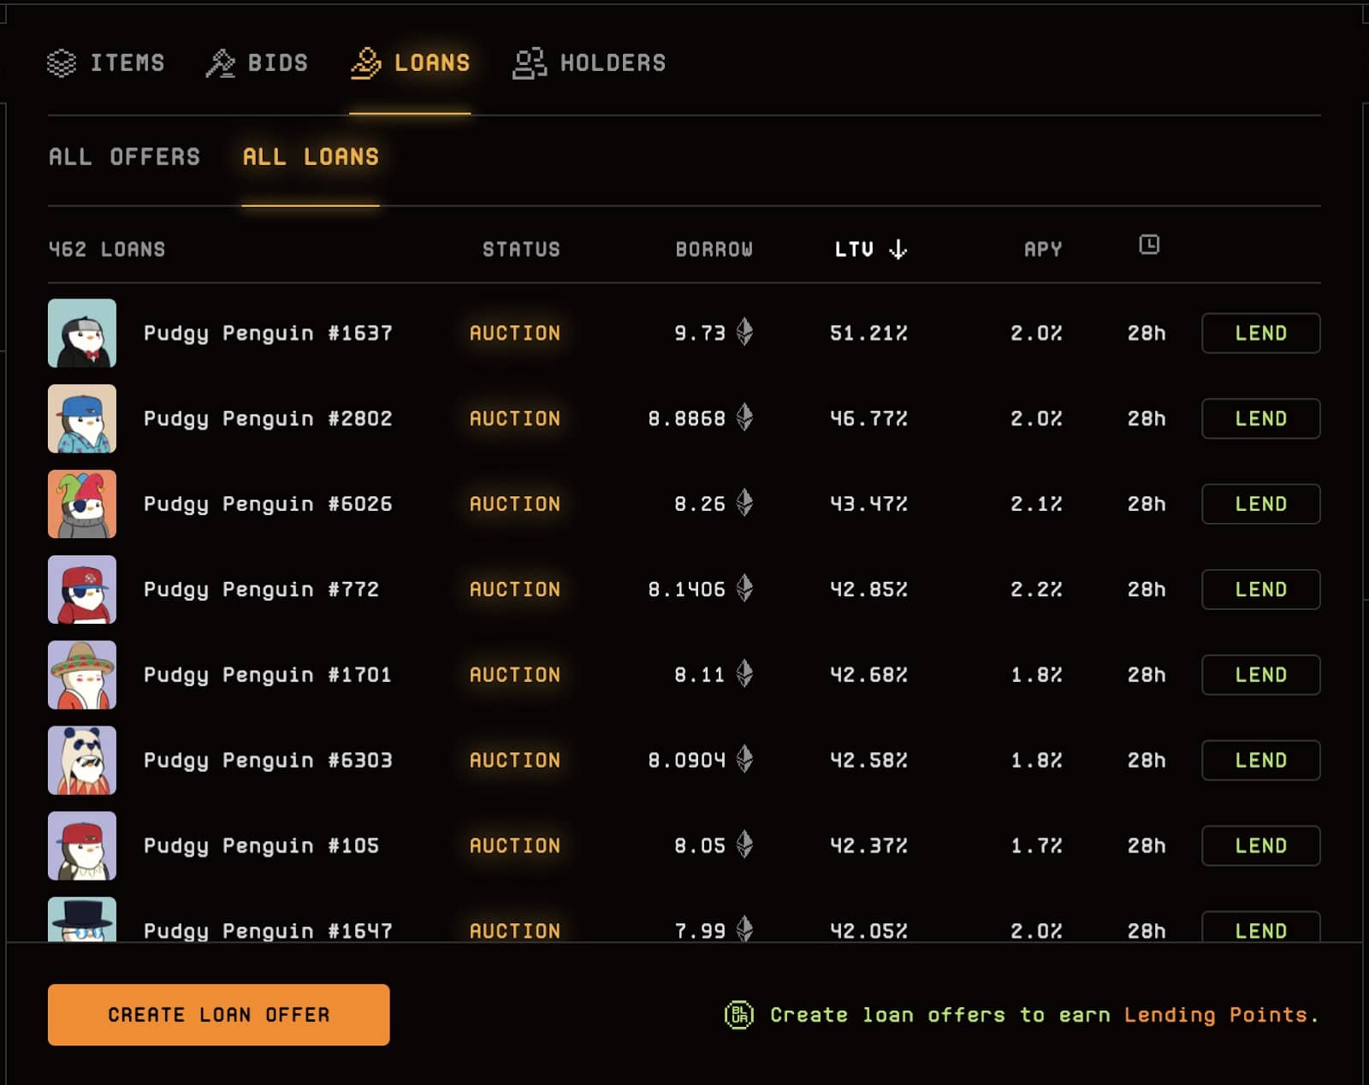The width and height of the screenshot is (1369, 1085).
Task: Lend on Pudgy Penguin #6303
Action: 1260,760
